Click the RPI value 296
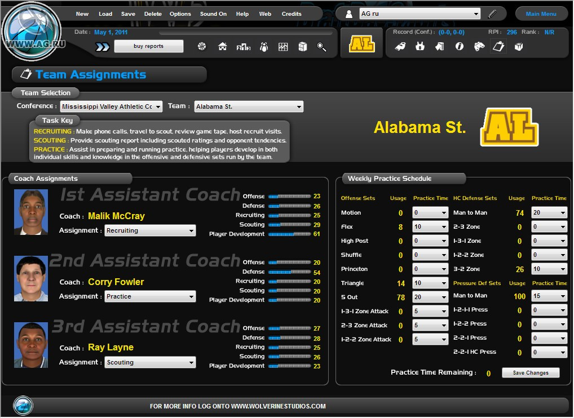 pyautogui.click(x=512, y=32)
